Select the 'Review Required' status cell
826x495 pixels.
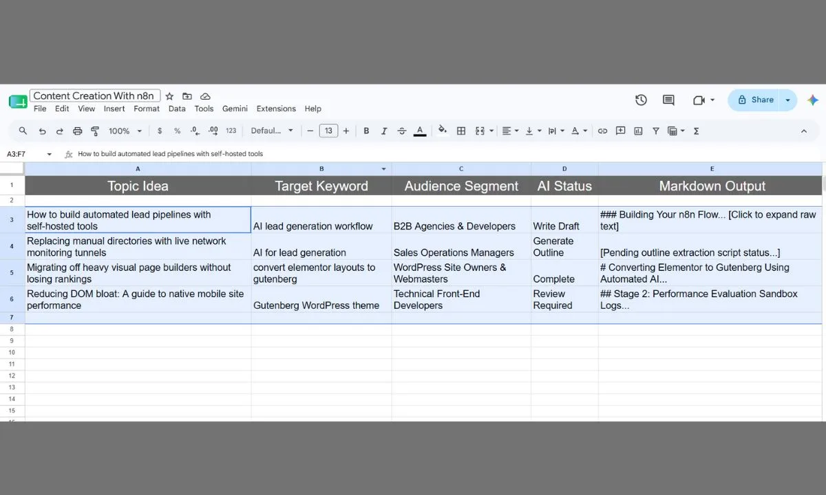[564, 300]
